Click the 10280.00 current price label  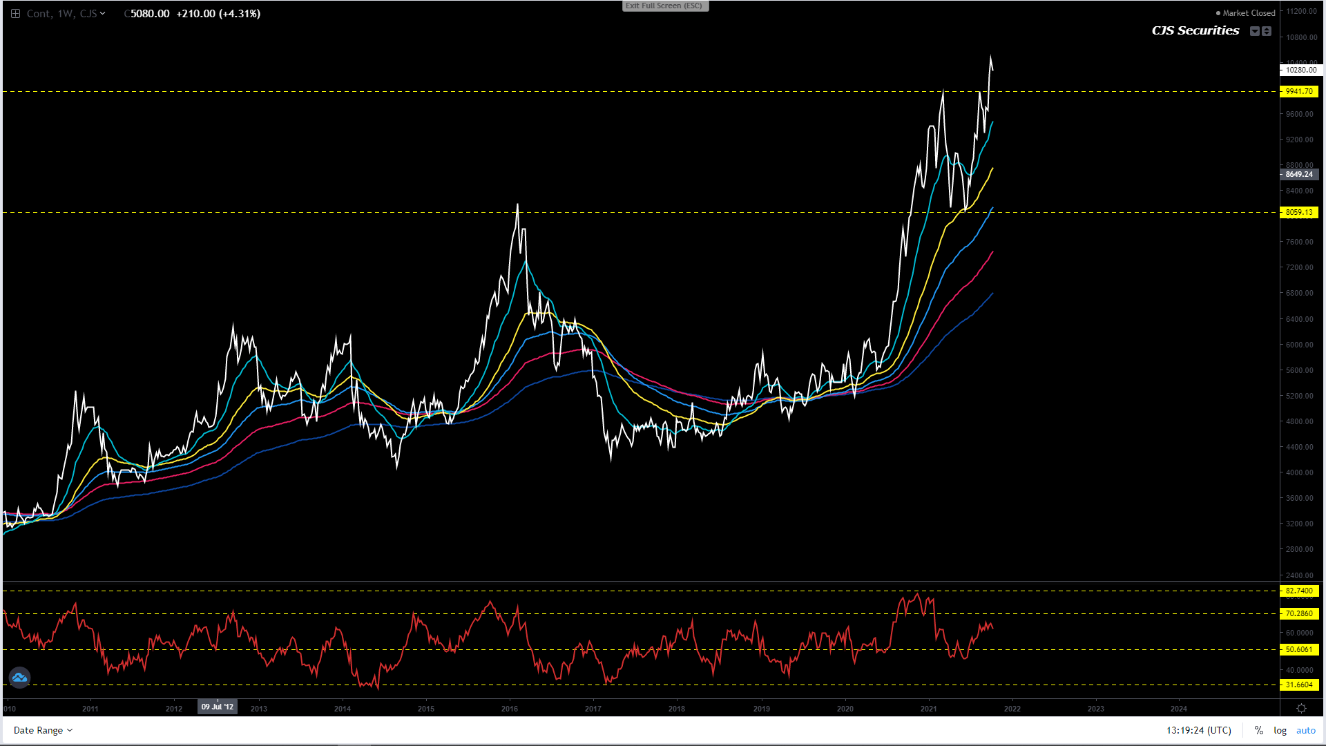1300,70
